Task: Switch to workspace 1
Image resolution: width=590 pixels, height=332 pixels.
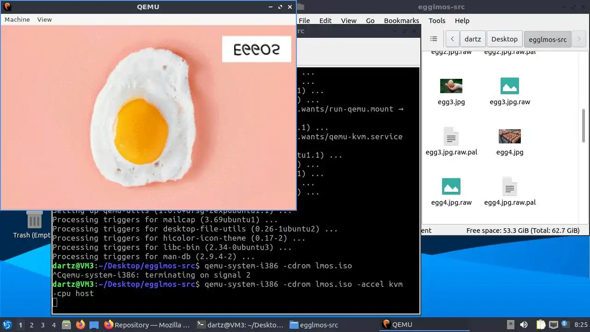Action: tap(20, 325)
